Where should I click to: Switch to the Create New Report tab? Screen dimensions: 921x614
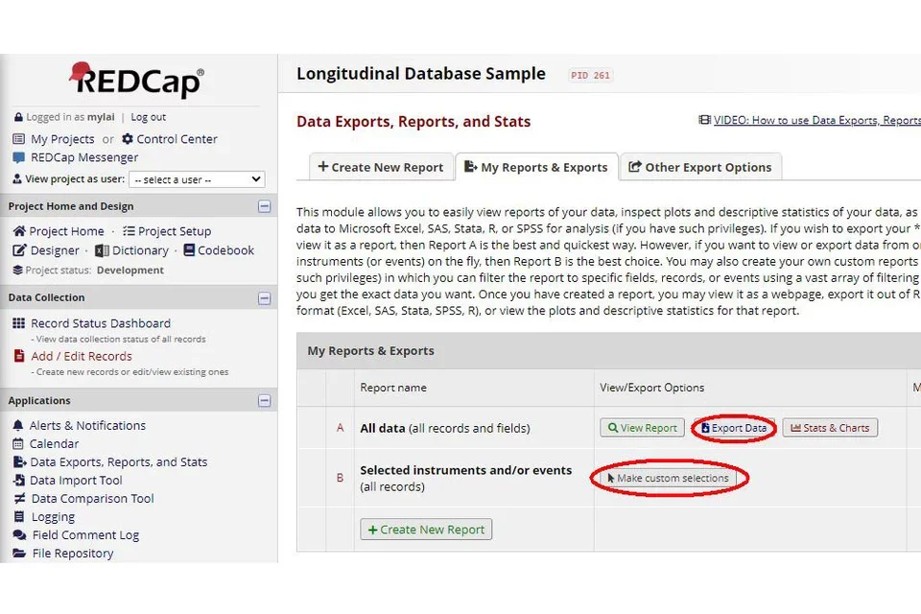pos(381,166)
